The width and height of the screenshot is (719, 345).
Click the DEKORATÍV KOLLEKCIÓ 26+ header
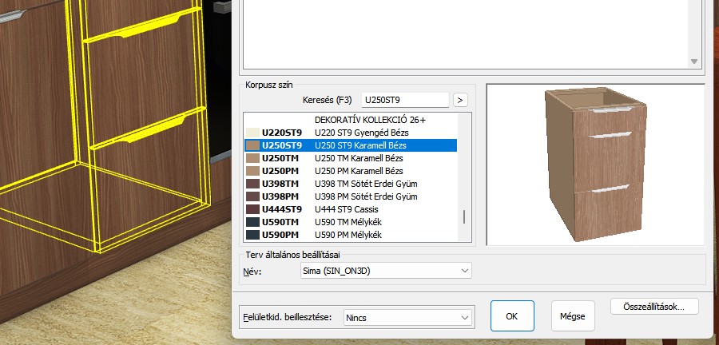tap(368, 120)
